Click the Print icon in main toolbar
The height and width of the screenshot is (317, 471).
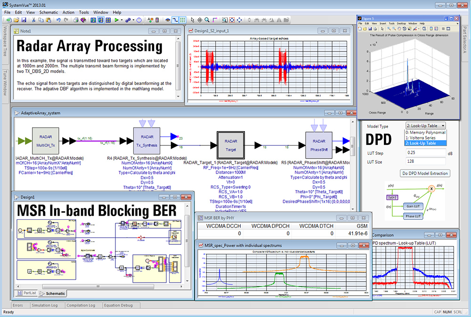[75, 20]
